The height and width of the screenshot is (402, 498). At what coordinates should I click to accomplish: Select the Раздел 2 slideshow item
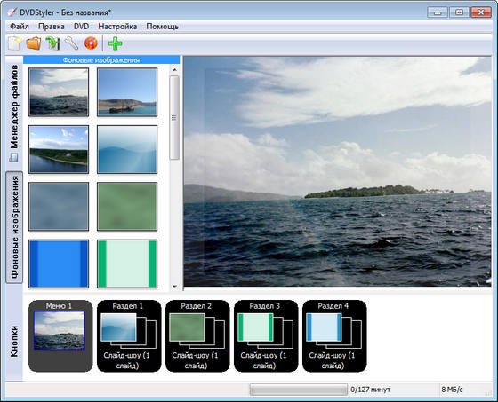tap(197, 335)
